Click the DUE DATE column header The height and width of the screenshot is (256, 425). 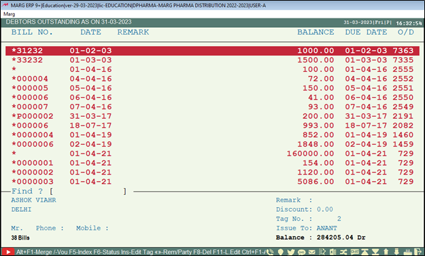366,32
